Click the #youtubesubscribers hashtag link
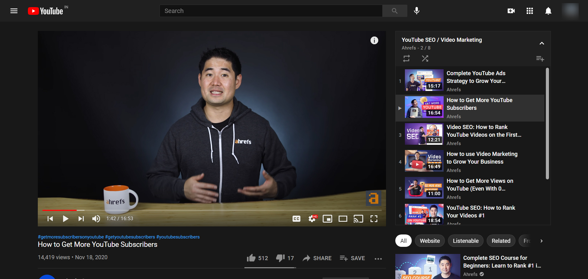588x279 pixels. point(178,237)
